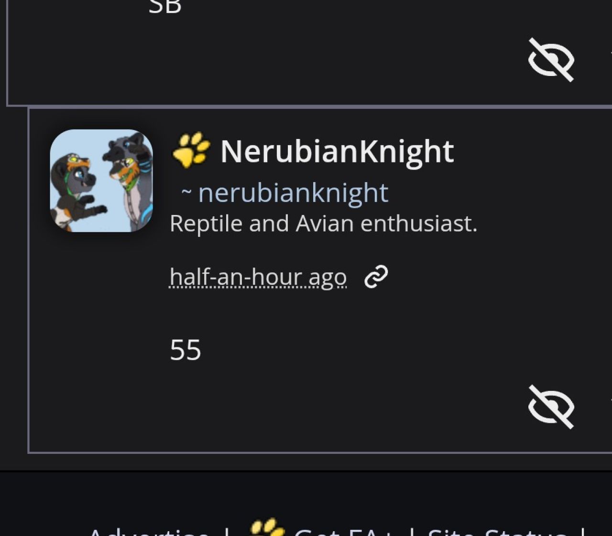
Task: Click the Reptile and Avian enthusiast title
Action: (324, 224)
